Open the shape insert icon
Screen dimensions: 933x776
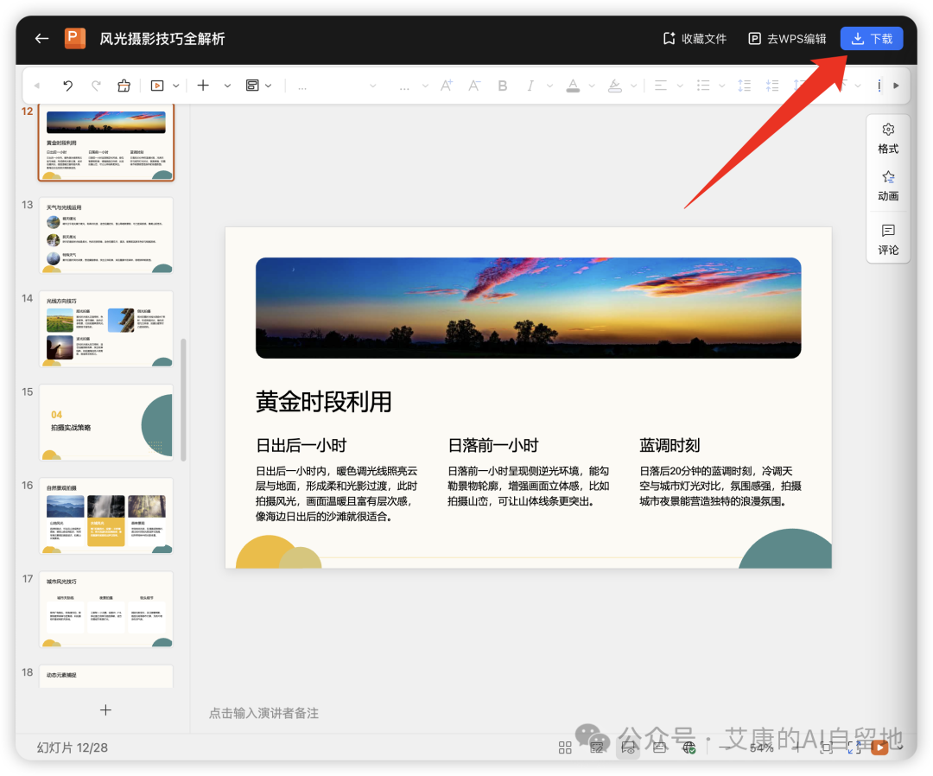click(251, 85)
